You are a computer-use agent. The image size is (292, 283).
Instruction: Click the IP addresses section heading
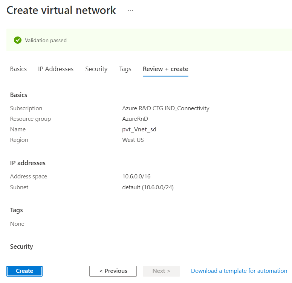(x=28, y=163)
